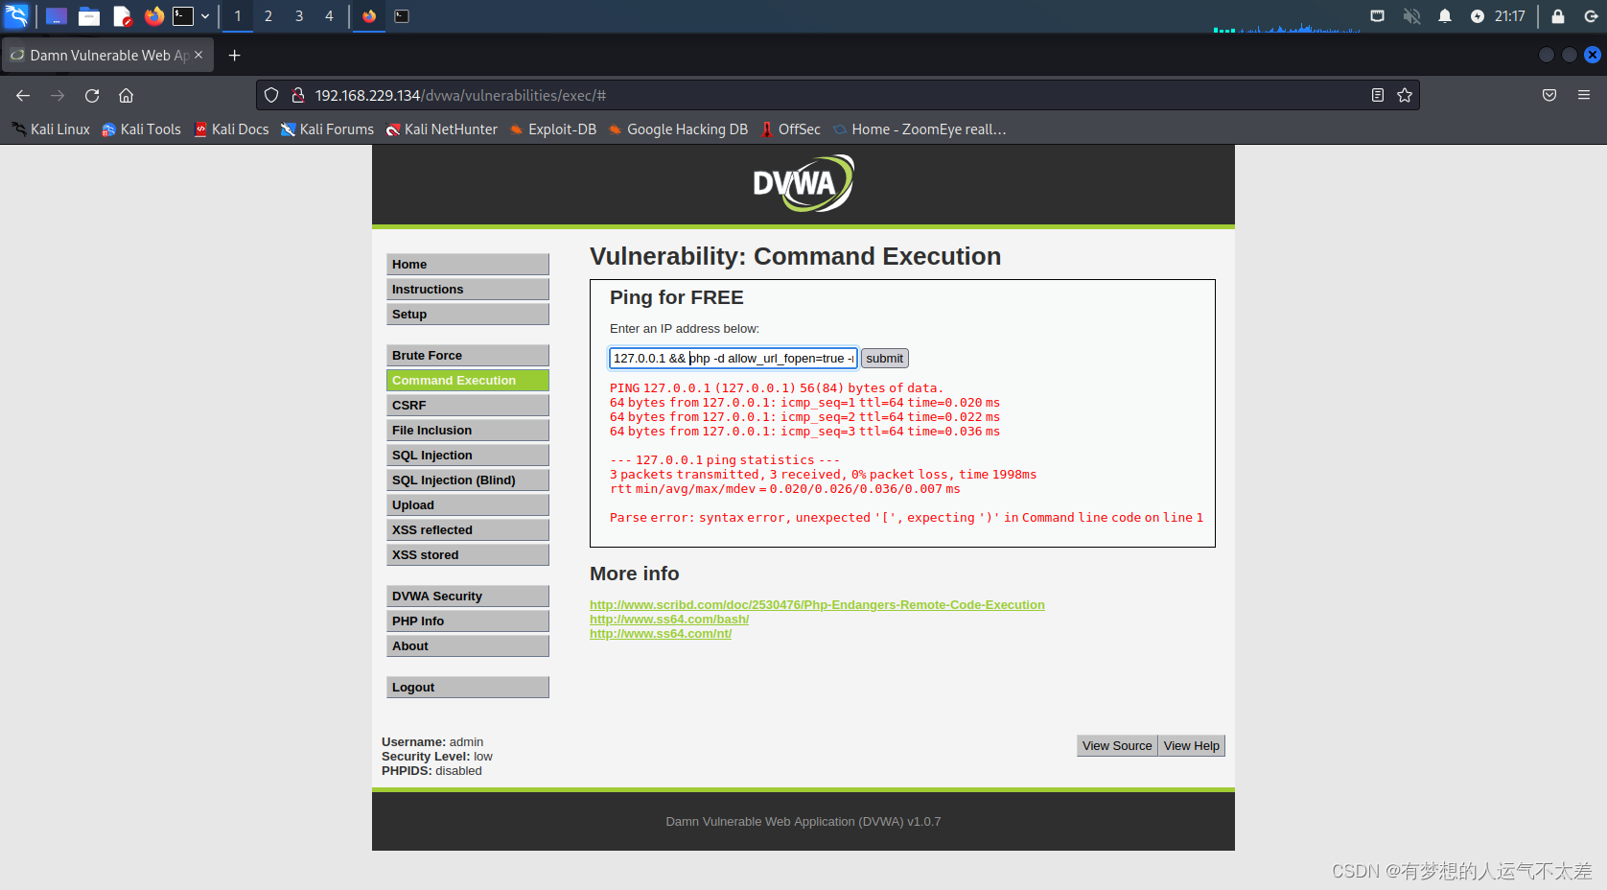Open a new browser tab
The image size is (1607, 890).
[234, 55]
